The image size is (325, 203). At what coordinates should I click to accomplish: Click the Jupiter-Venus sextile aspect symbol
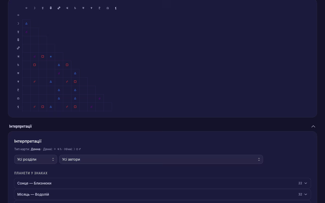point(51,57)
